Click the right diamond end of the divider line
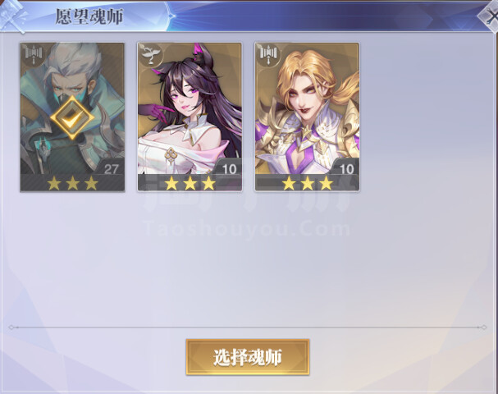The width and height of the screenshot is (498, 394). pyautogui.click(x=484, y=328)
